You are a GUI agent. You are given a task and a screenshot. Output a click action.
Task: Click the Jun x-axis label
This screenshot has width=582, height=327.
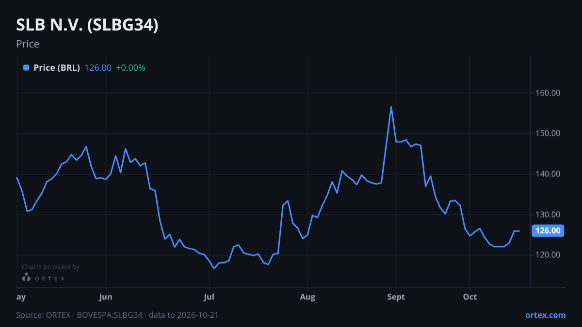pos(105,296)
